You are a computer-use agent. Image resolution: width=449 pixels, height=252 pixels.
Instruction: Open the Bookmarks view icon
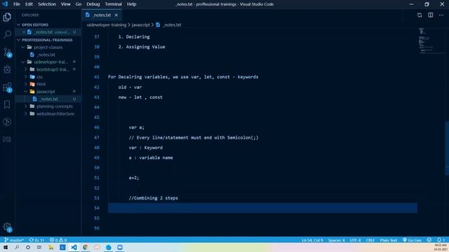[7, 104]
